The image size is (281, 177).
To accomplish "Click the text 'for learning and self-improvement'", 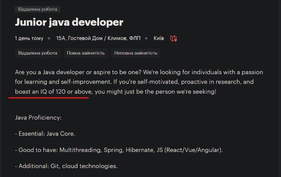I will point(63,82).
